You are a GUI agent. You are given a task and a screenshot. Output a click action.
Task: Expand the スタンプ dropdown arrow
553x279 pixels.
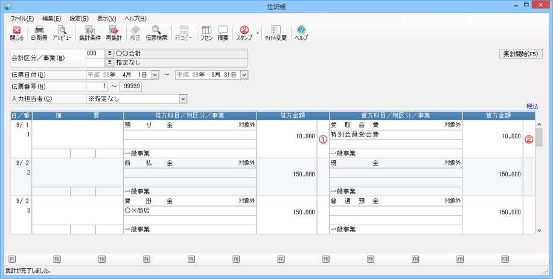[258, 33]
